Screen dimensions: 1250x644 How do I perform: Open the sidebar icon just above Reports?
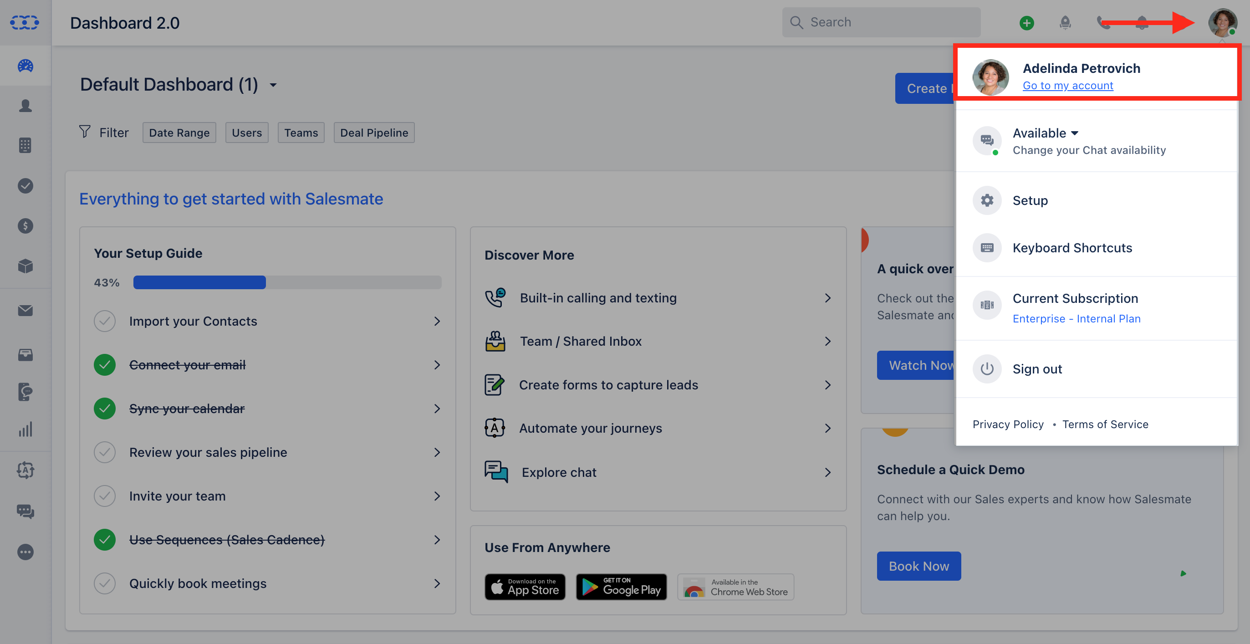[x=25, y=392]
